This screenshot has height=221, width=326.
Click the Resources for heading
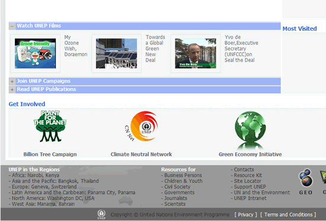(x=178, y=169)
